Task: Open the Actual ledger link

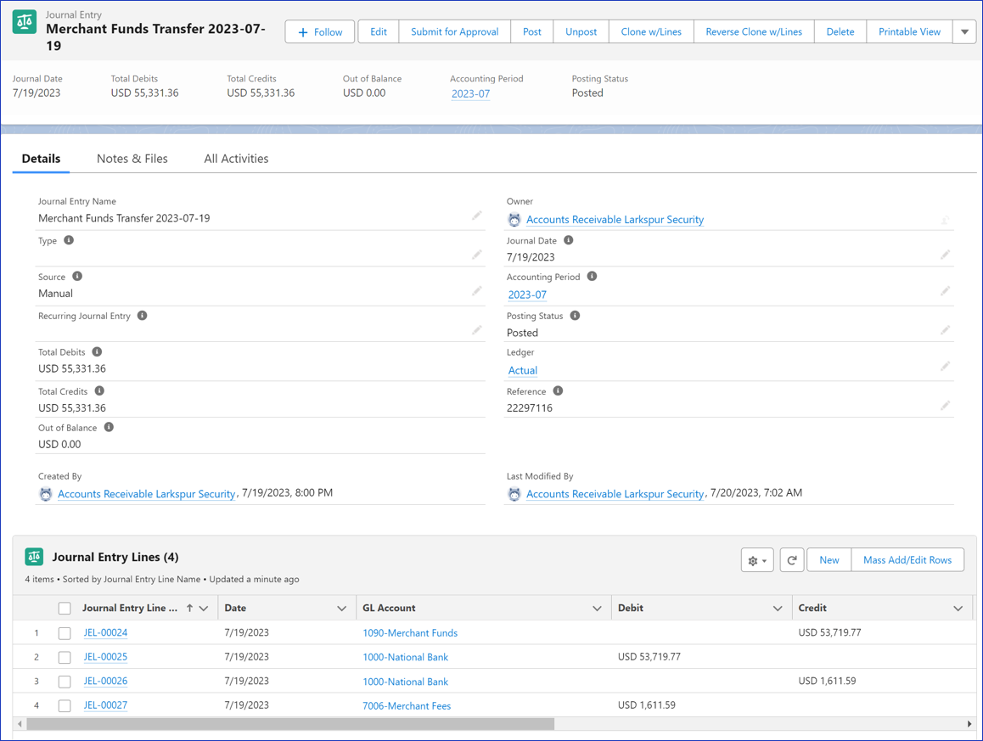Action: (x=523, y=370)
